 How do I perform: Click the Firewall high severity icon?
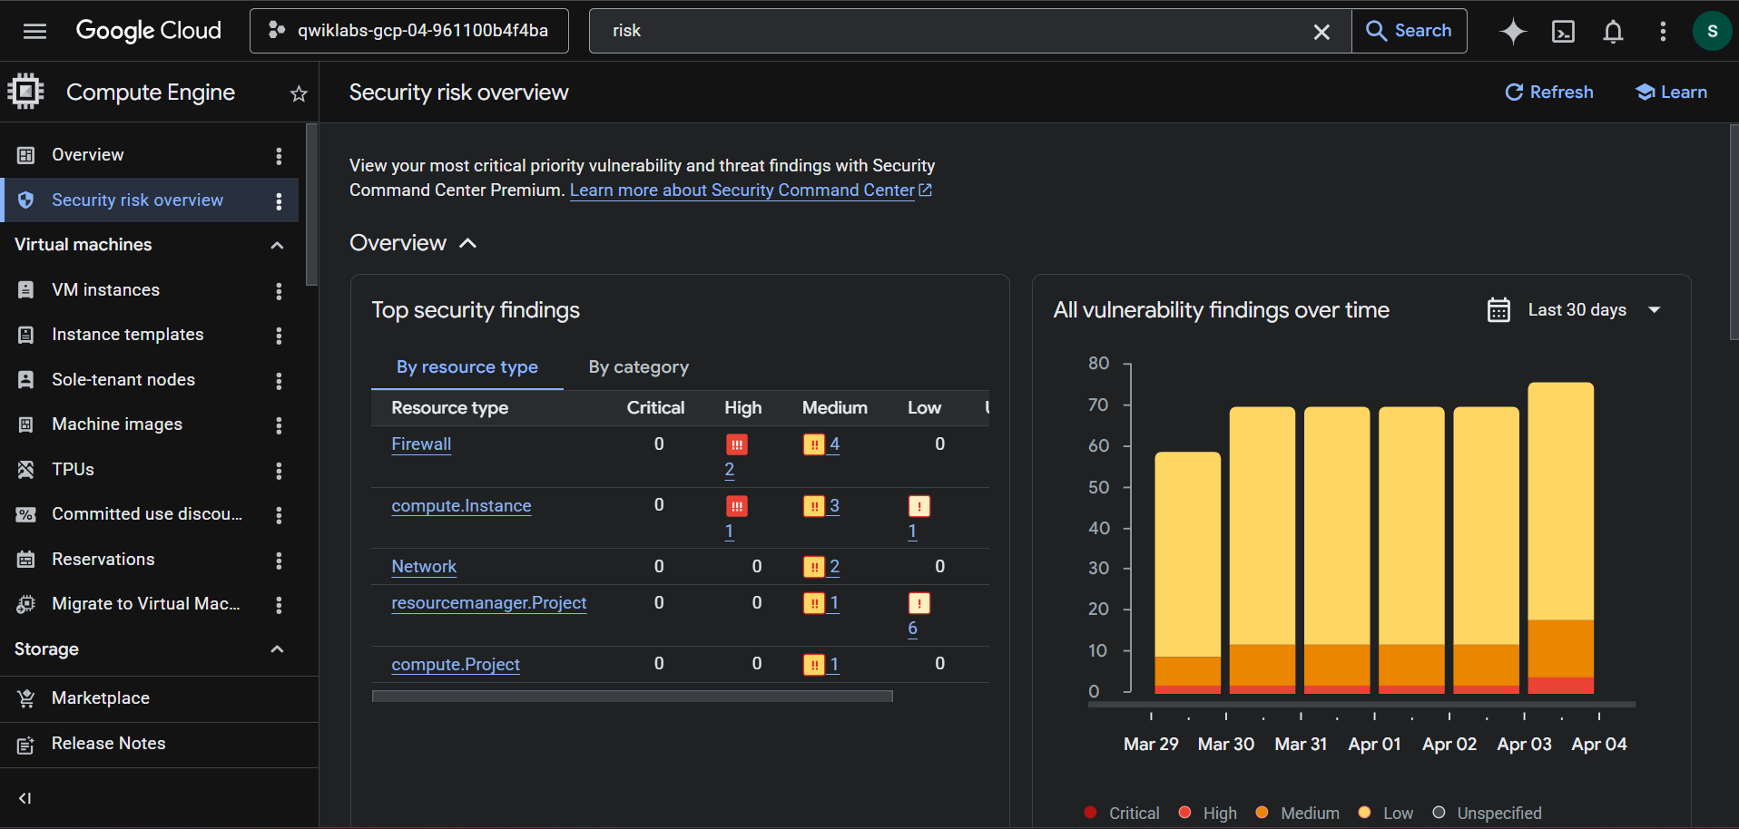pyautogui.click(x=737, y=444)
